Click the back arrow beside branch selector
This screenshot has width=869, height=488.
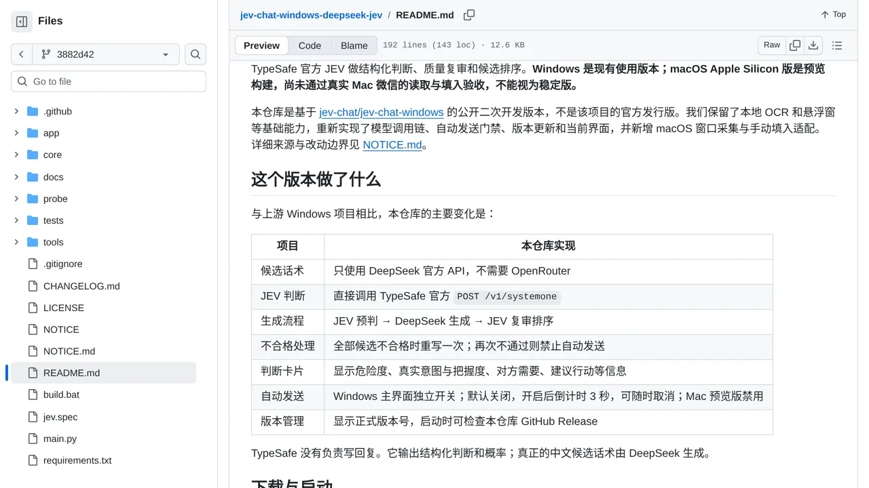(22, 54)
